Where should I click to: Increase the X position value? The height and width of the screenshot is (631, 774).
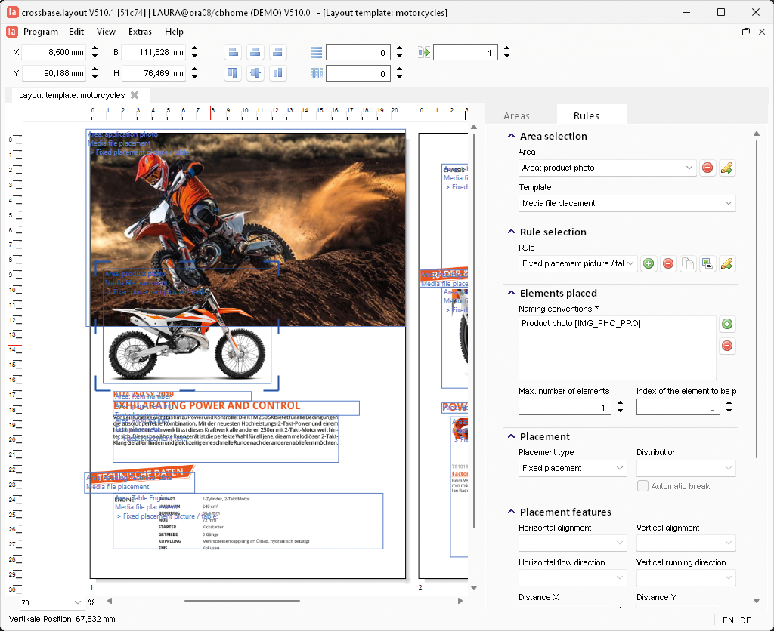[x=94, y=48]
